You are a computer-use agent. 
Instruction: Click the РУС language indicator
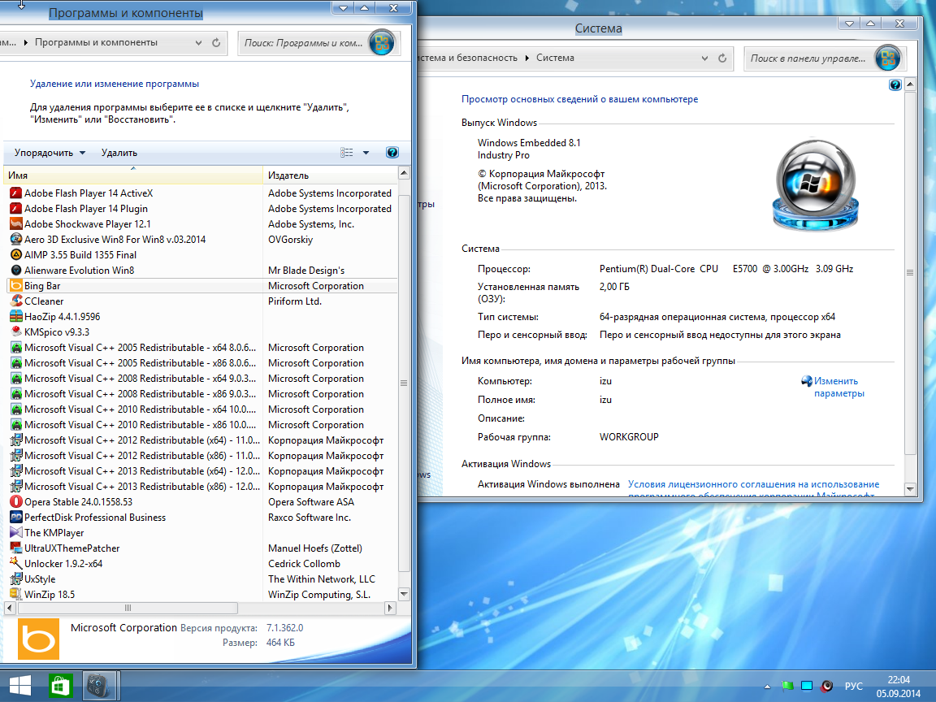click(854, 687)
